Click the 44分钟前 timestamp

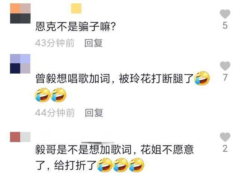(55, 113)
